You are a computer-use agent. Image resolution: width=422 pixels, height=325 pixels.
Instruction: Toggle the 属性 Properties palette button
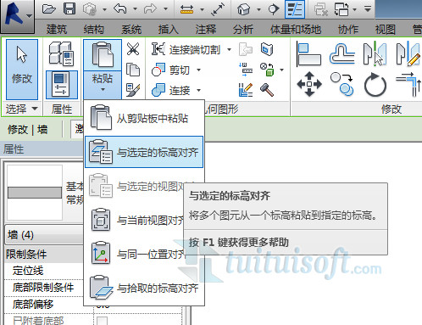coord(62,85)
